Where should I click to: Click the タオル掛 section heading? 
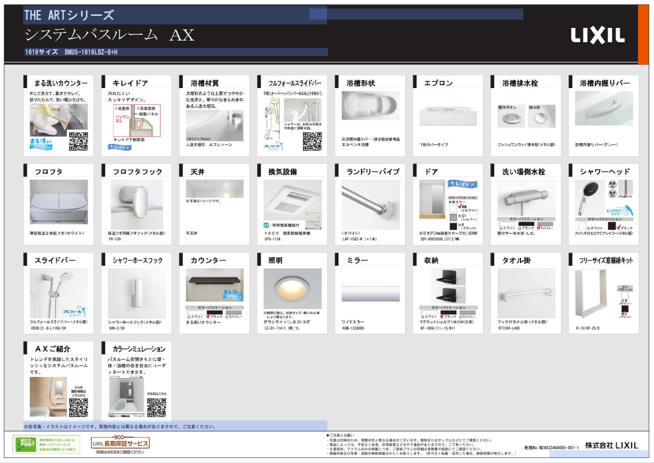pos(517,260)
